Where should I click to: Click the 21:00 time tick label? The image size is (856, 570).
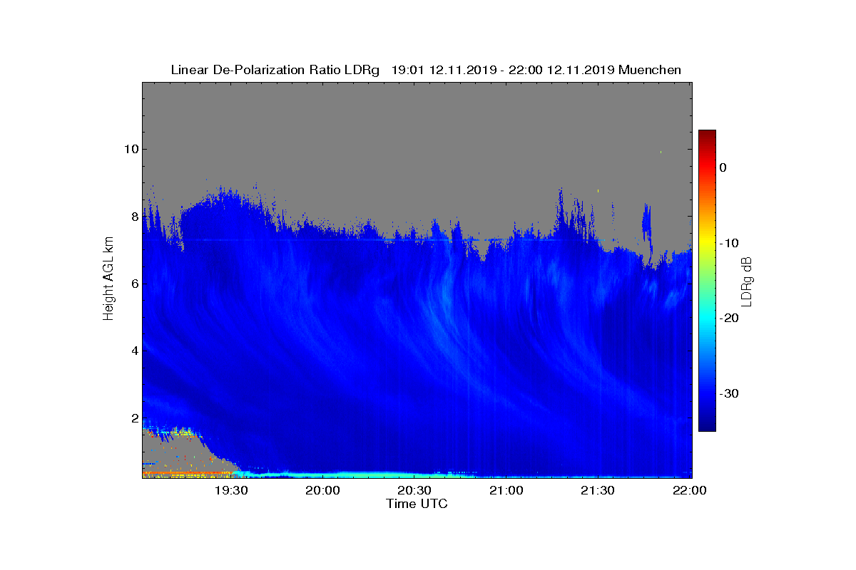[x=506, y=490]
